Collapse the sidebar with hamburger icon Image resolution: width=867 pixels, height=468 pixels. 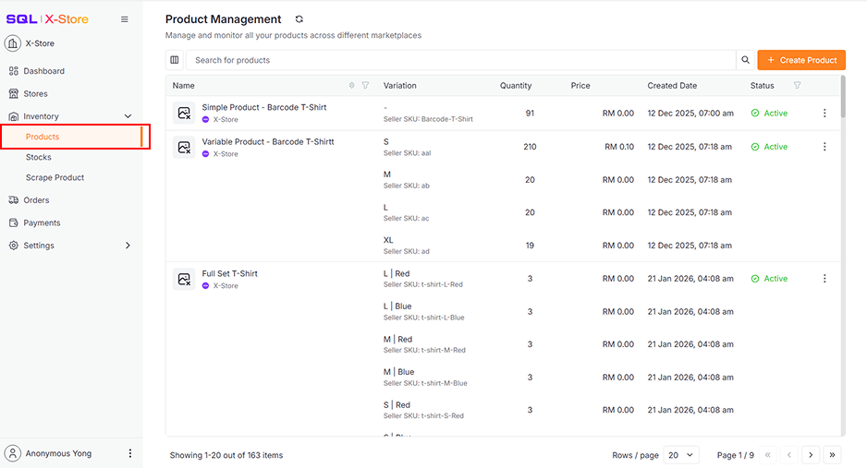[x=125, y=19]
